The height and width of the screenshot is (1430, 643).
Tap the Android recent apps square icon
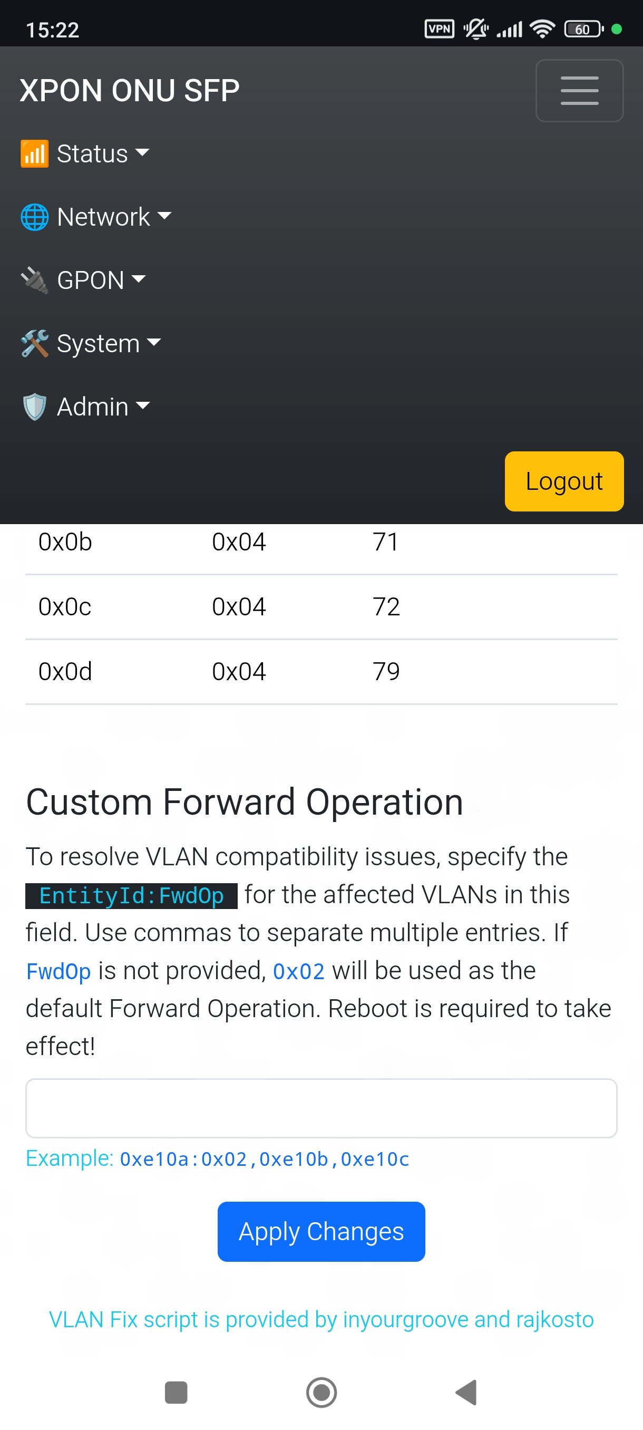pos(177,1392)
